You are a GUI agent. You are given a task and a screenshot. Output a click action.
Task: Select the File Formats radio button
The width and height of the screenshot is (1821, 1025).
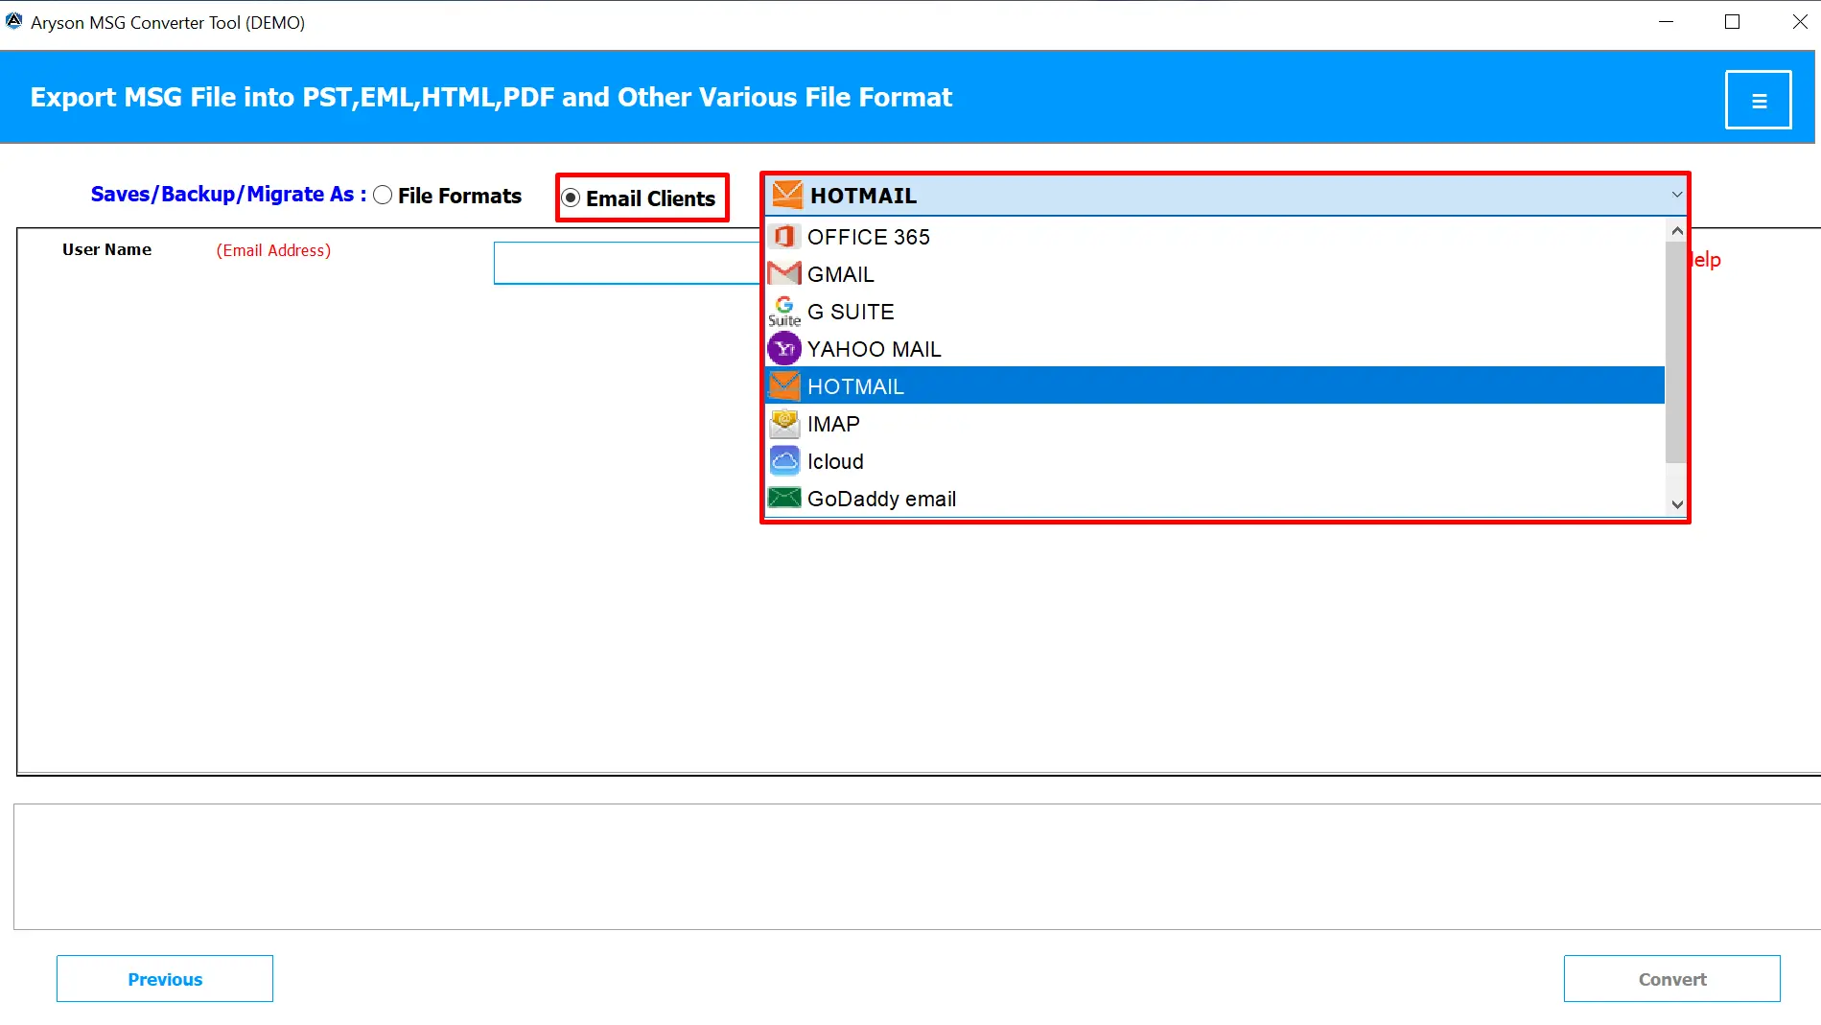[x=383, y=196]
